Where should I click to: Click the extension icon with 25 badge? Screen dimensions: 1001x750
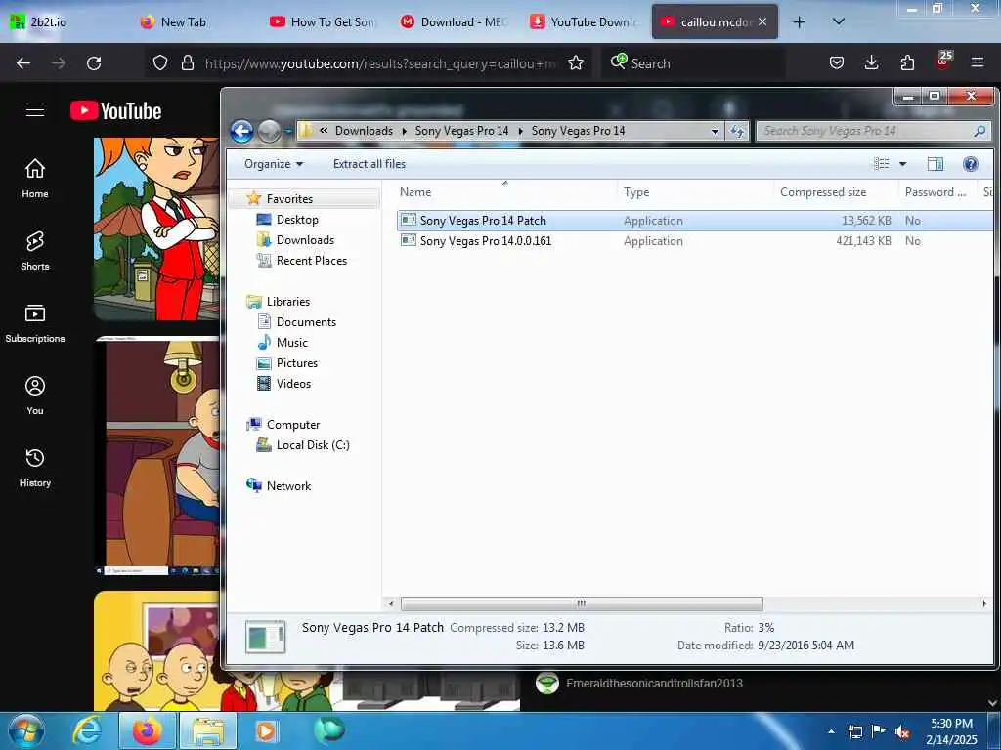click(x=943, y=62)
